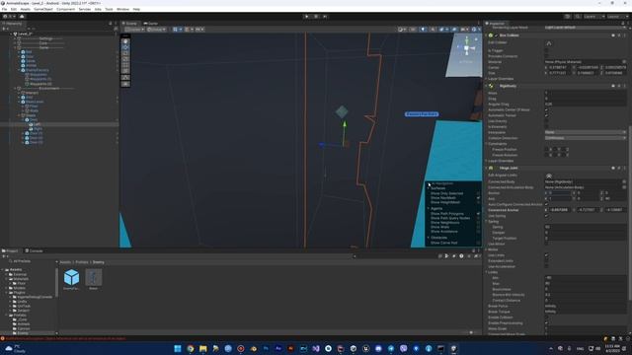632x355 pixels.
Task: Open File Explorer from the taskbar
Action: (x=203, y=348)
